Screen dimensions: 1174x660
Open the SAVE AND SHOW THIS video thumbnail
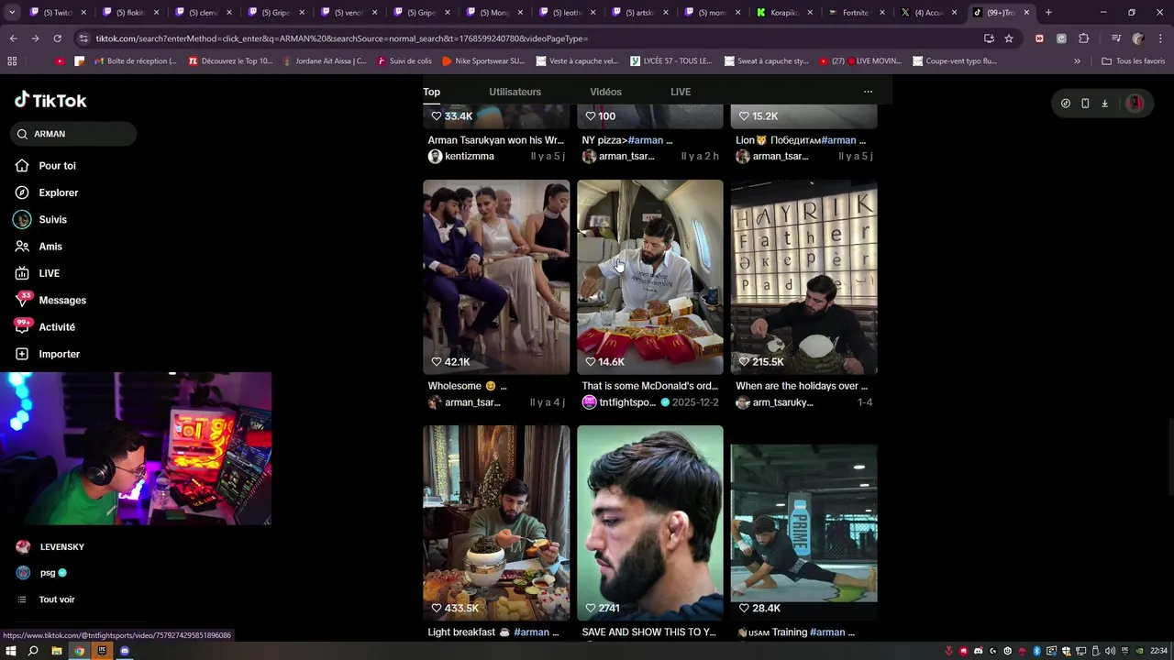coord(650,522)
